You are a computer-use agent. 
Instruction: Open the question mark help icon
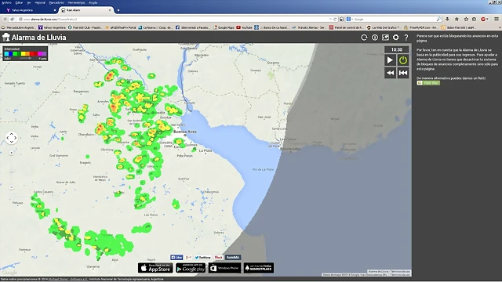[406, 38]
